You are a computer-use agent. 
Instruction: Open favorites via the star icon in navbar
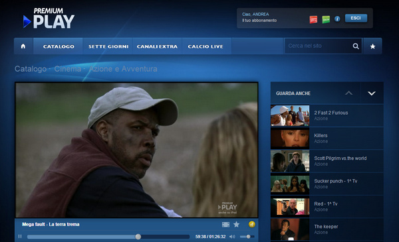point(373,46)
